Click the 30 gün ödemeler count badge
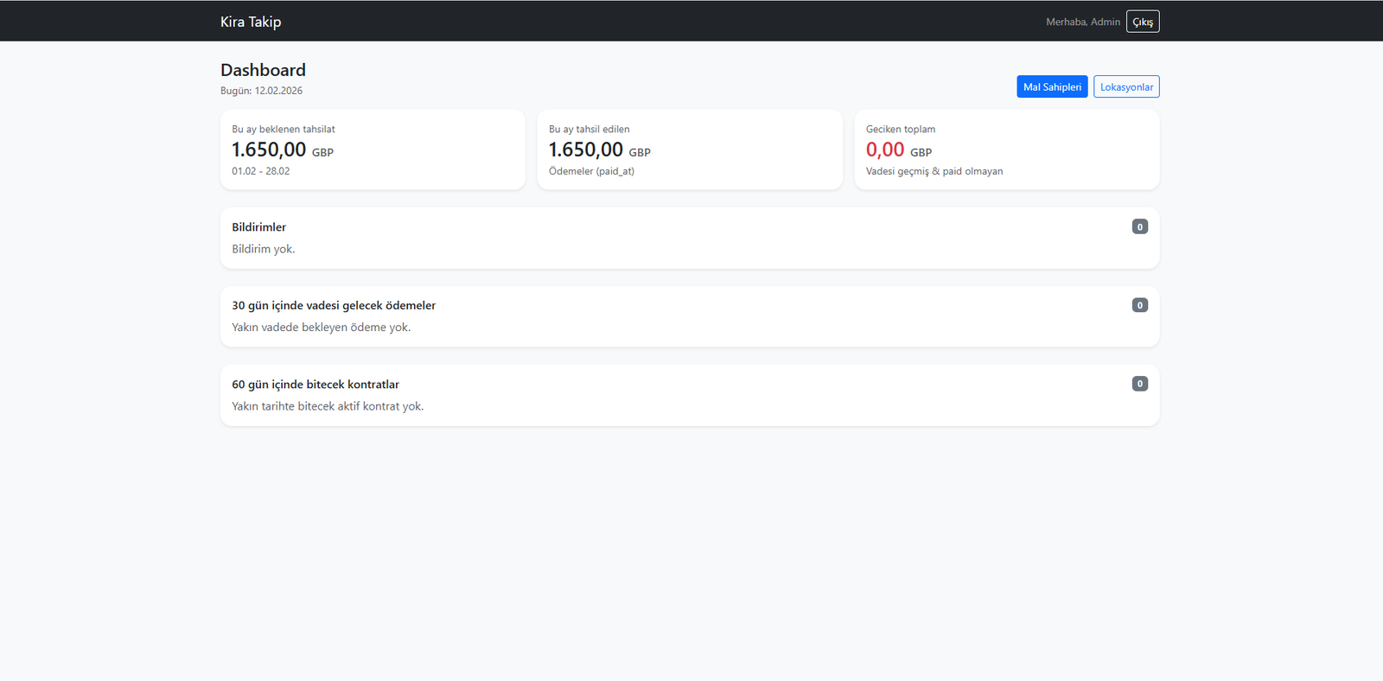The image size is (1383, 681). click(1139, 305)
